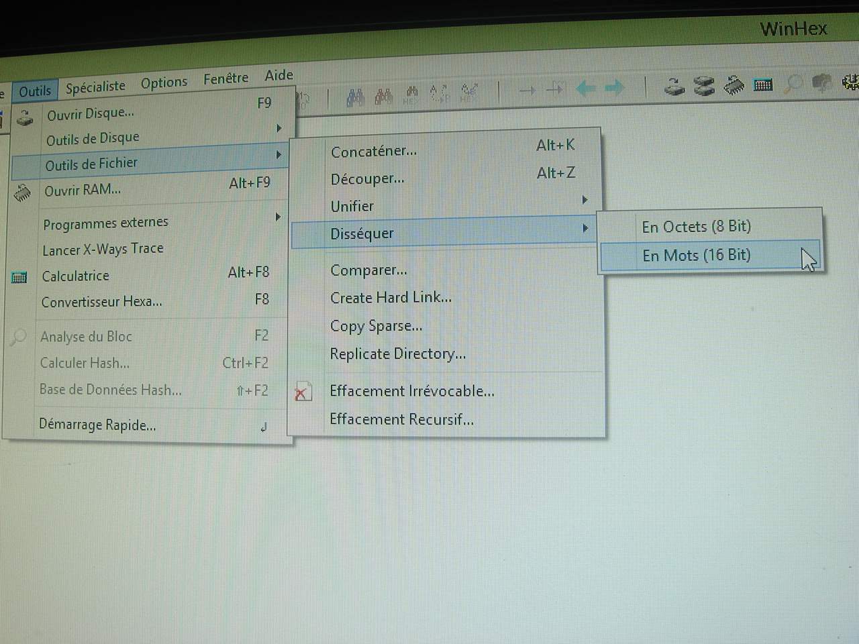Viewport: 859px width, 644px height.
Task: Click the Find Hex Values toolbar icon
Action: click(x=411, y=95)
